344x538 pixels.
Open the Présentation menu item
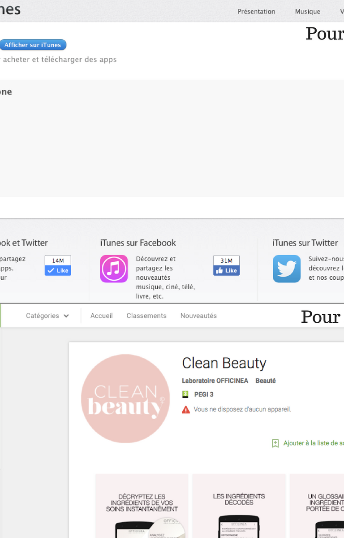point(256,12)
